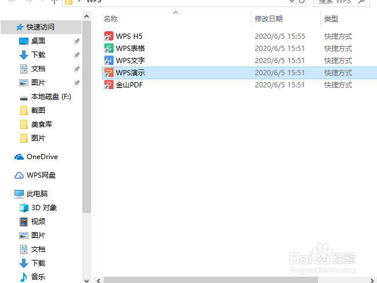Unpin 桌面 using its pin icon
This screenshot has height=283, width=377.
pos(76,41)
